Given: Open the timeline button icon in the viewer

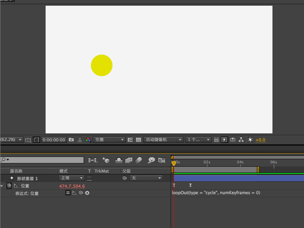Looking at the screenshot, I should pos(233,139).
